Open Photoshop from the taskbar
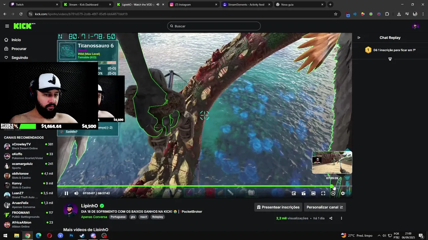Screen dimensions: 428x240 [x=71, y=236]
